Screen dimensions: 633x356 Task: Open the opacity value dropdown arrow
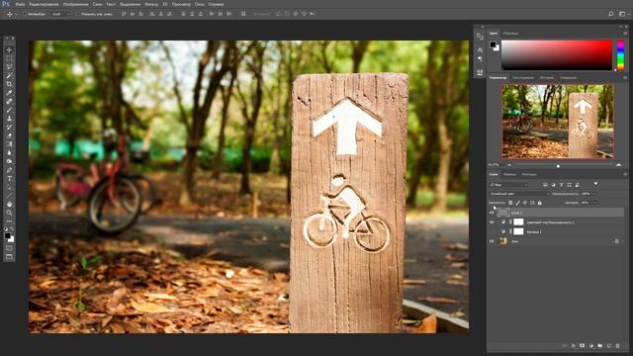(594, 194)
